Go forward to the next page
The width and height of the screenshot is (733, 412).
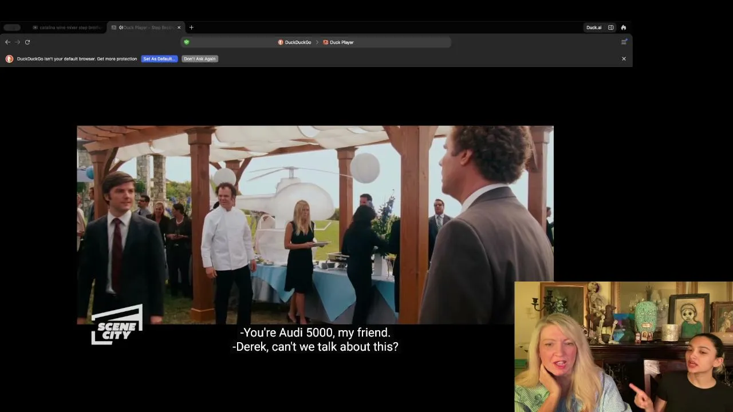tap(18, 42)
